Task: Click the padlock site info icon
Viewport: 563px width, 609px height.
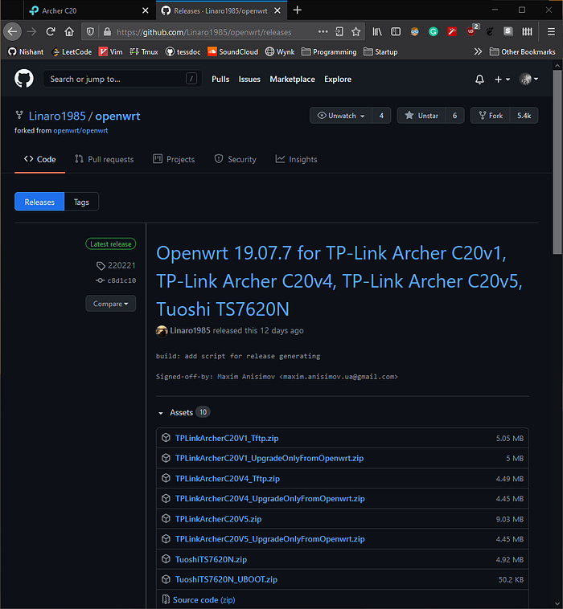Action: (x=107, y=32)
